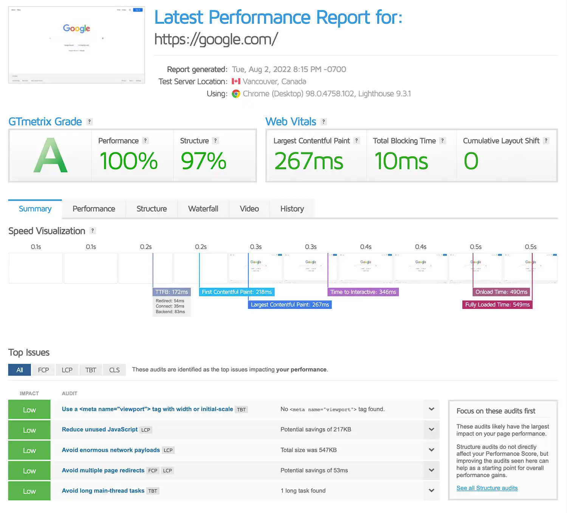Expand the Reduce unused JavaScript audit
This screenshot has height=513, width=567.
431,430
